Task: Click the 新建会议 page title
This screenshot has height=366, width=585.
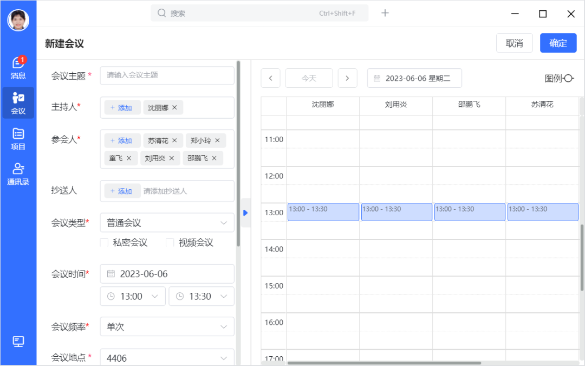Action: (64, 44)
